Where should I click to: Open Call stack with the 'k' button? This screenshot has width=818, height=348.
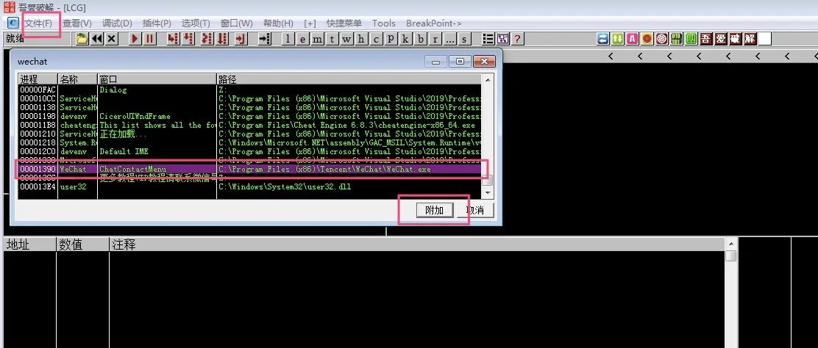pyautogui.click(x=405, y=39)
